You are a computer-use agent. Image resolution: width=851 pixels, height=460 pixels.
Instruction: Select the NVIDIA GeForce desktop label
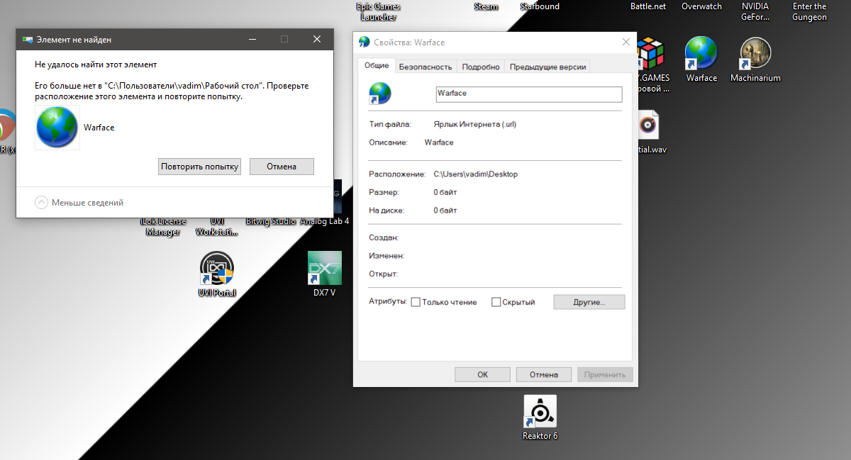coord(755,11)
